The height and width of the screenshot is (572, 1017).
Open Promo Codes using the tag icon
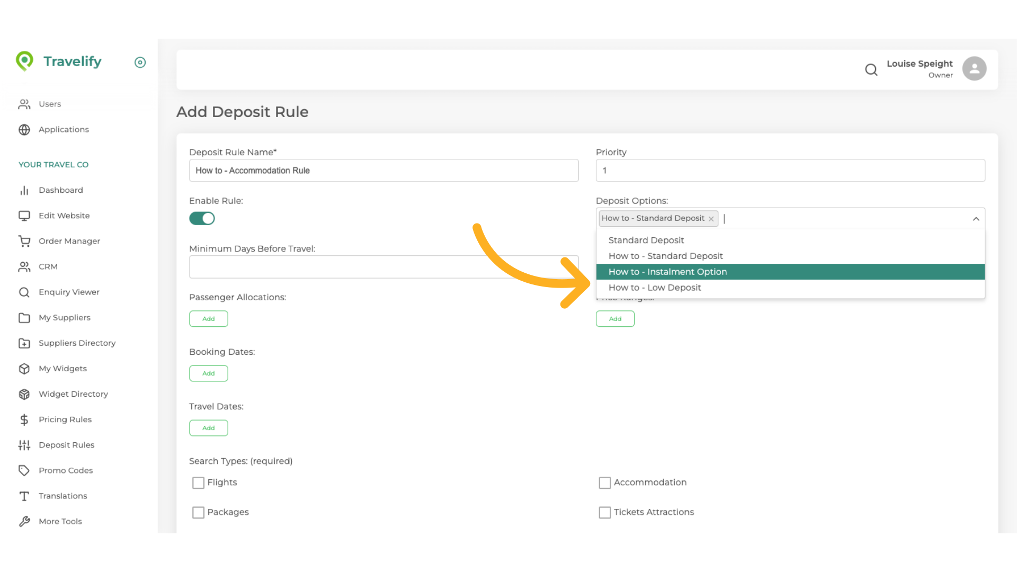pyautogui.click(x=24, y=470)
